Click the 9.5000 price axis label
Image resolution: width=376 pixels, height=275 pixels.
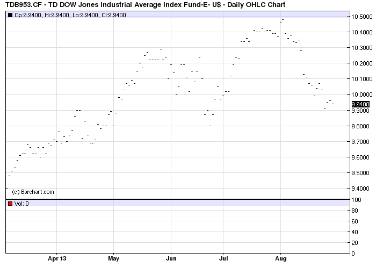(x=360, y=173)
